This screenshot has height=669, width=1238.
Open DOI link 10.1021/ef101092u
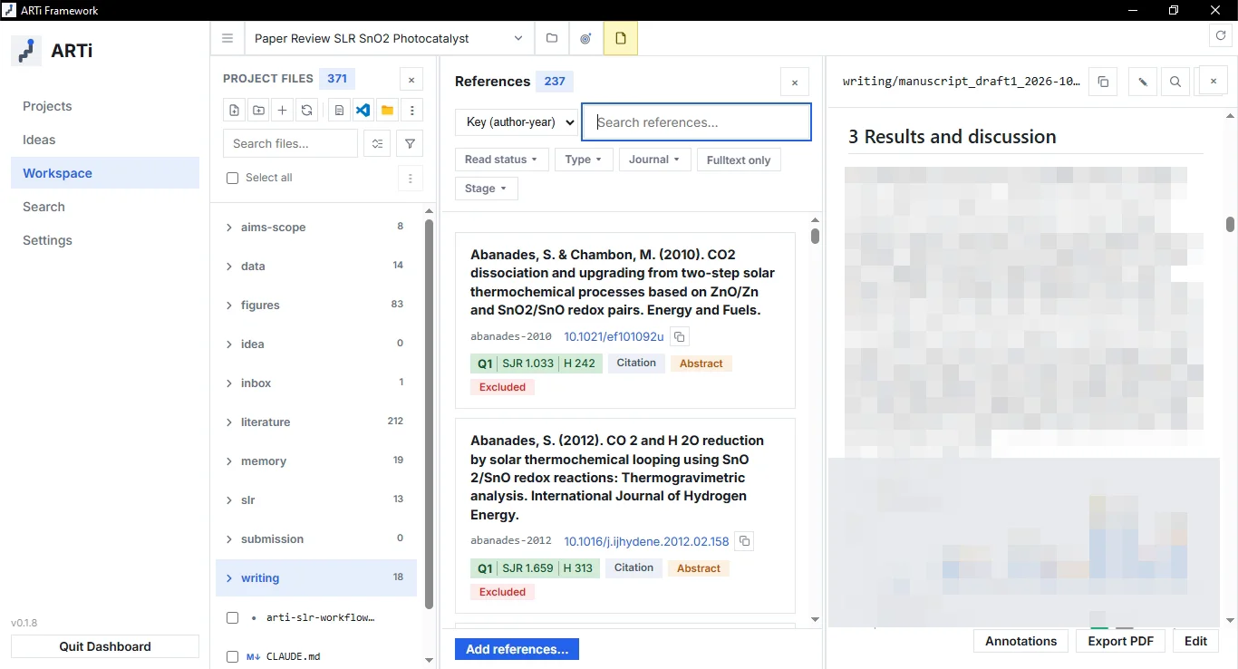[x=614, y=337]
